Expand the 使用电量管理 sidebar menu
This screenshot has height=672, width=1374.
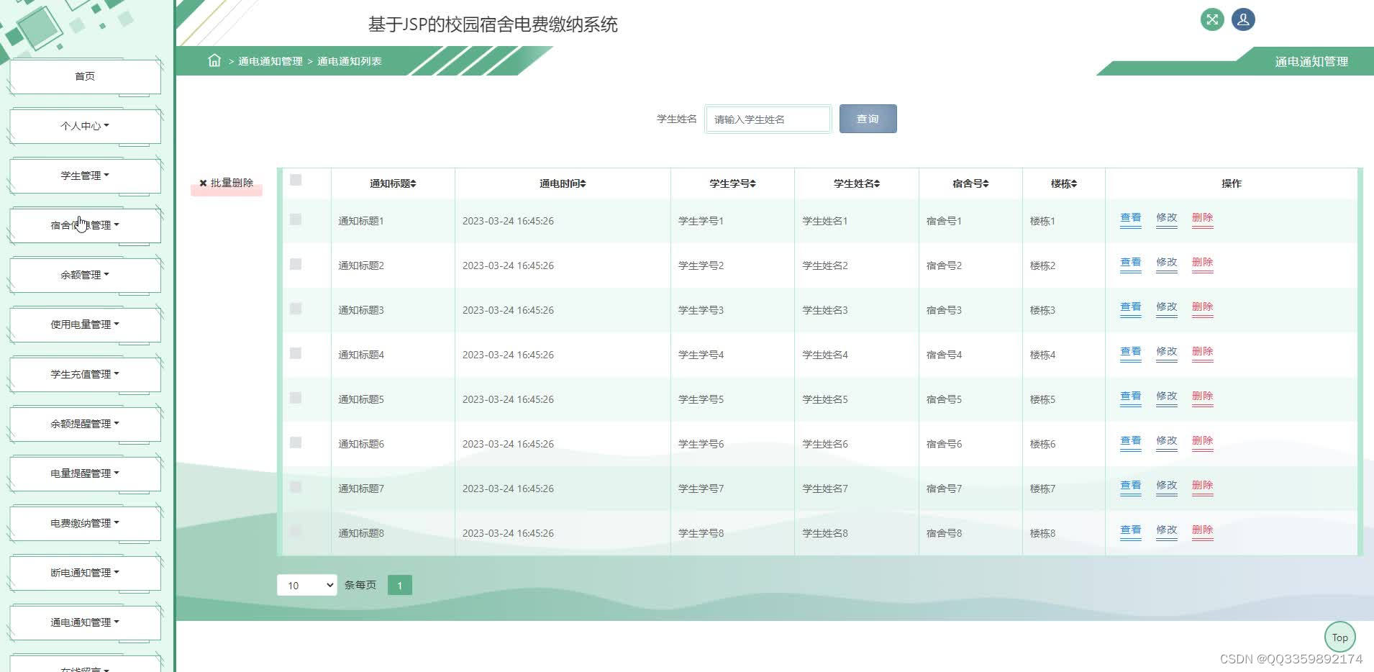tap(85, 324)
